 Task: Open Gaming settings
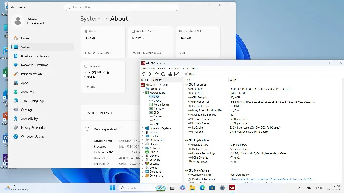(42, 110)
